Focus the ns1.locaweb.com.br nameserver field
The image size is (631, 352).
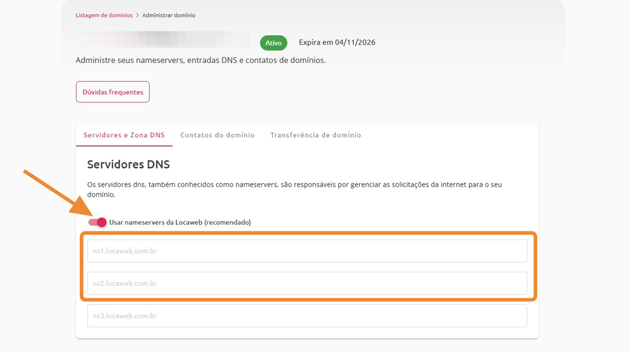coord(307,251)
